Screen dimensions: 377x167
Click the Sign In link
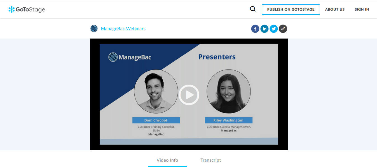pyautogui.click(x=362, y=9)
